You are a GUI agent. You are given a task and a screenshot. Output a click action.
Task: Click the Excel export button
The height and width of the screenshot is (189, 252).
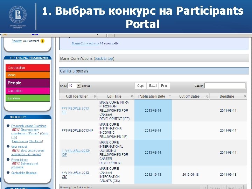[153, 86]
